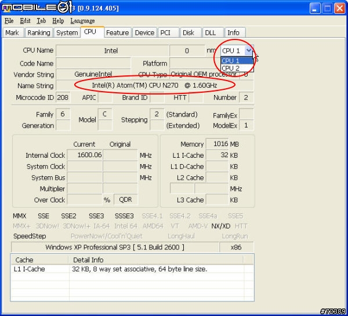Viewport: 348px width, 316px height.
Task: Switch to the DLL tab
Action: coord(213,33)
